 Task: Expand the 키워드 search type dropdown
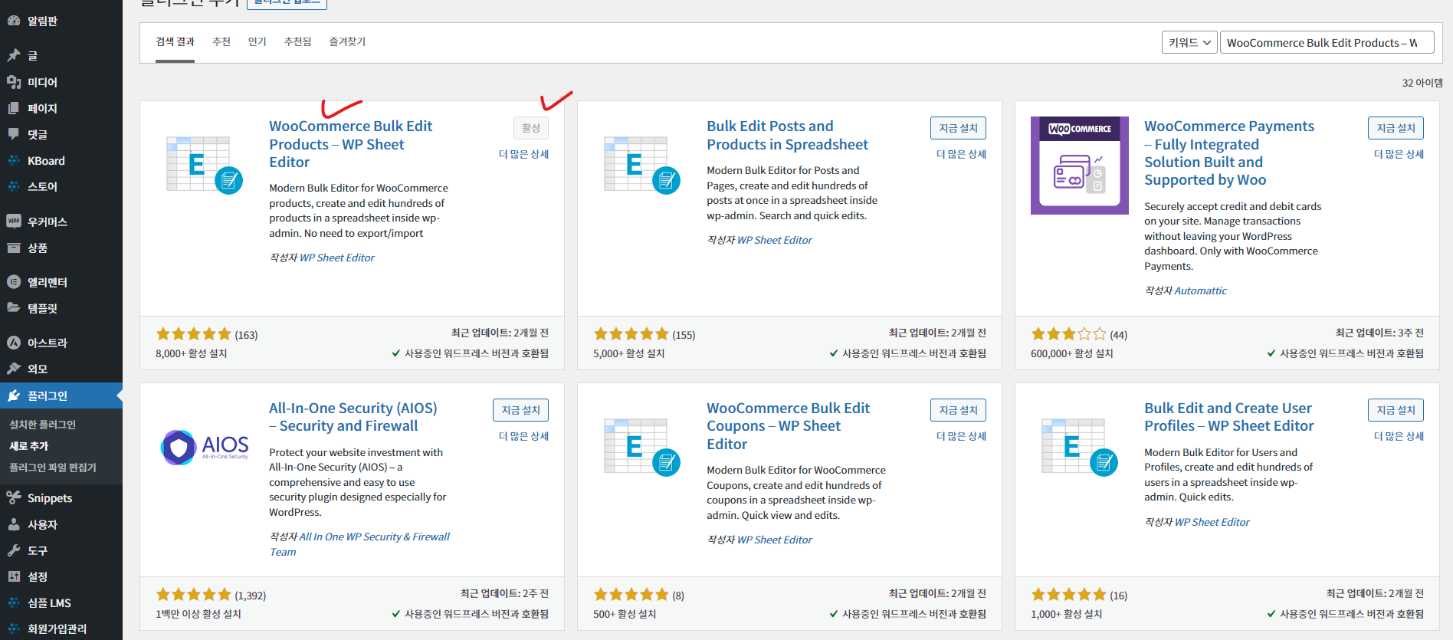point(1189,43)
